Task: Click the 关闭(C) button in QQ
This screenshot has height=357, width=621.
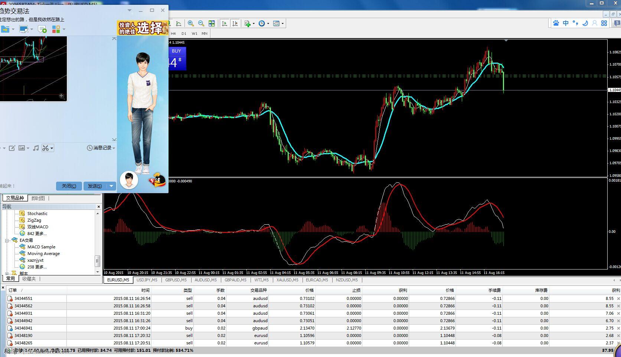Action: pyautogui.click(x=69, y=186)
